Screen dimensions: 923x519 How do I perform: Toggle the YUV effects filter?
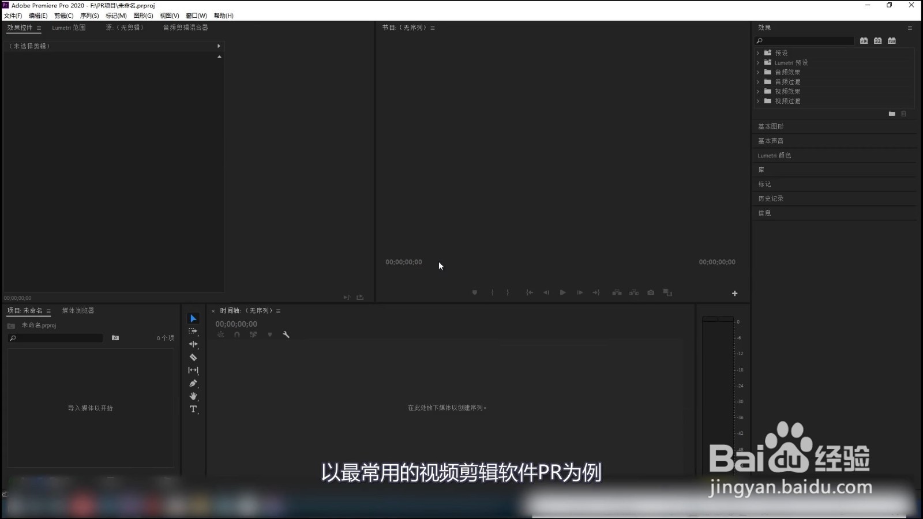(x=892, y=40)
